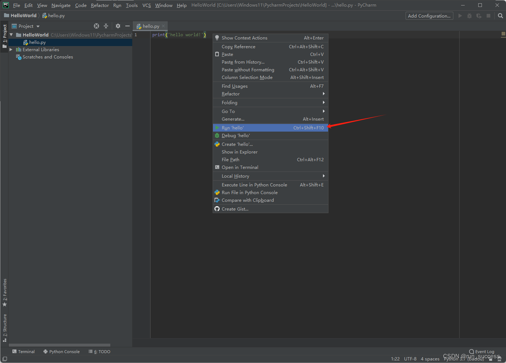Open the Tools menu
This screenshot has width=506, height=363.
[x=132, y=5]
